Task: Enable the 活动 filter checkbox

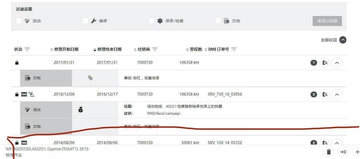Action: coord(19,21)
